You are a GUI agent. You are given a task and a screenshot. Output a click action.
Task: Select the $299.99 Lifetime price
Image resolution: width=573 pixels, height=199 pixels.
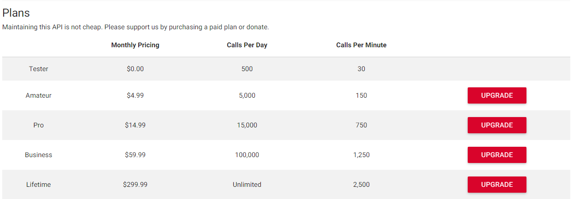135,185
